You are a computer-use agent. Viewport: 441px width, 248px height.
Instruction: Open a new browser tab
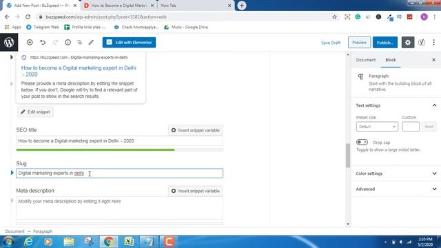click(x=242, y=6)
